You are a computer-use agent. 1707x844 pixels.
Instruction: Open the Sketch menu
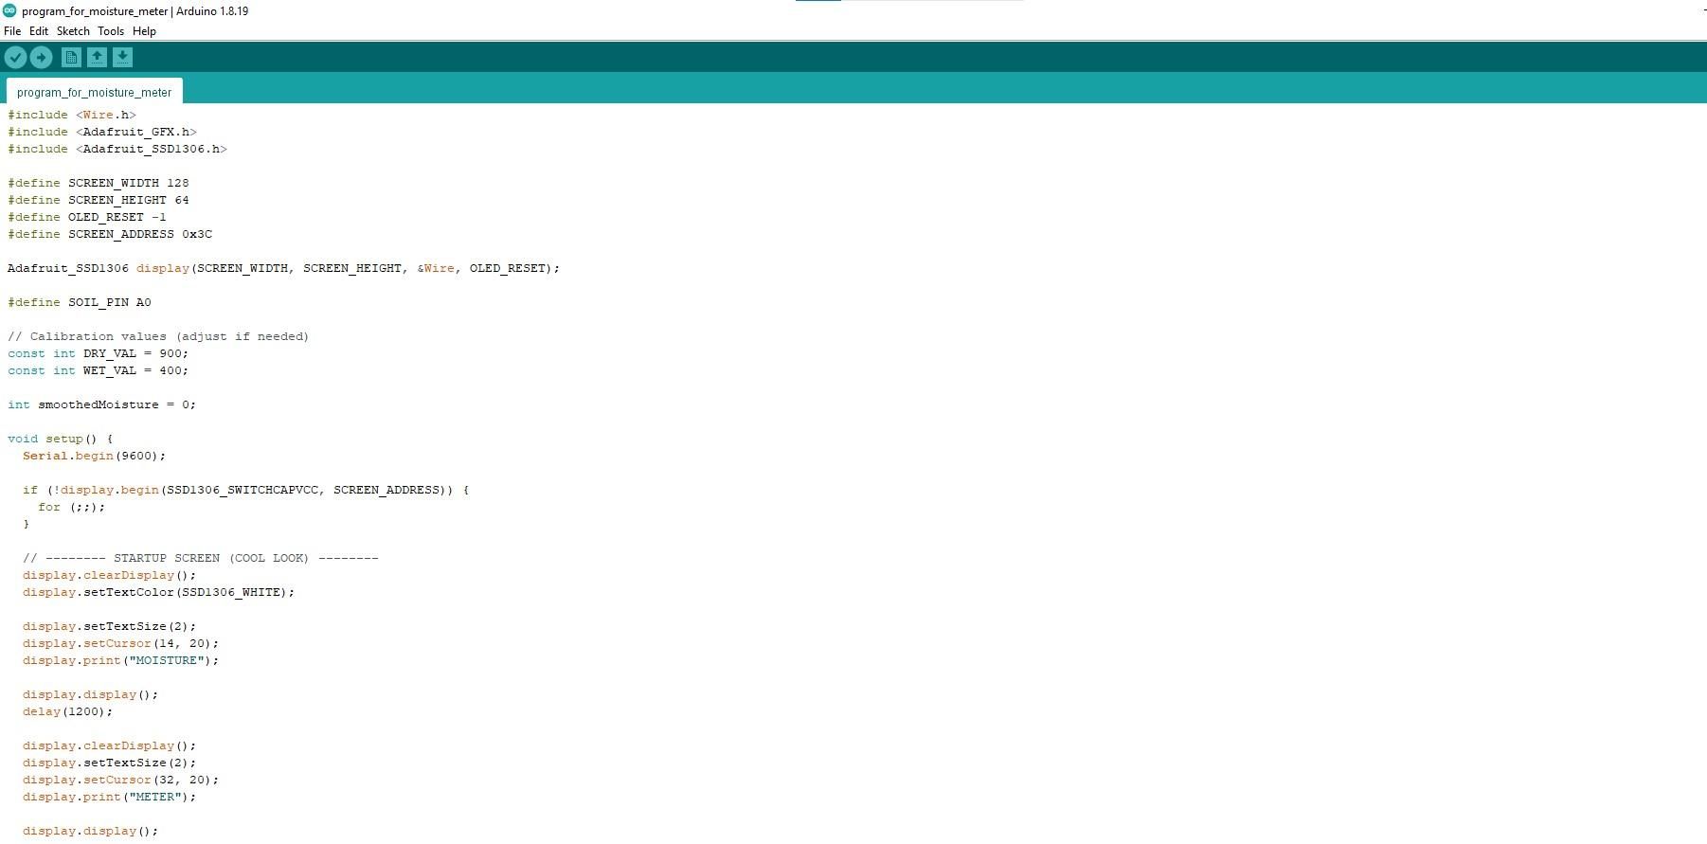73,31
